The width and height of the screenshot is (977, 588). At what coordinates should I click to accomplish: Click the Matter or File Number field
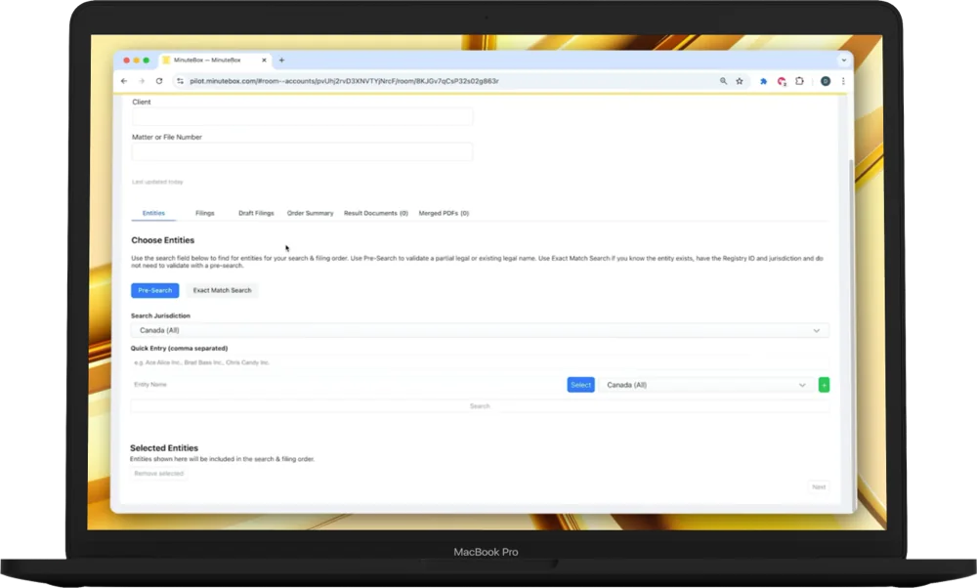(x=302, y=152)
